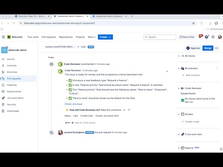Click Create Jira work item link
This screenshot has height=167, width=223.
click(107, 116)
